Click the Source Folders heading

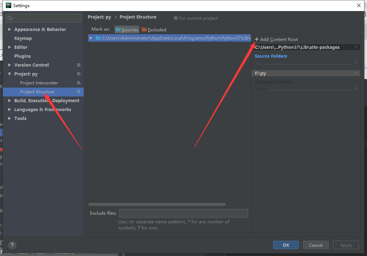[x=271, y=56]
